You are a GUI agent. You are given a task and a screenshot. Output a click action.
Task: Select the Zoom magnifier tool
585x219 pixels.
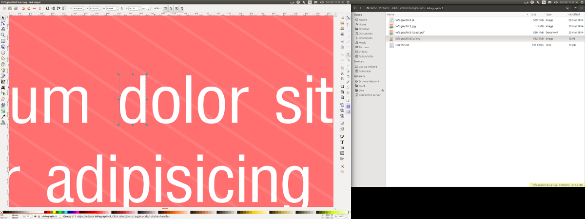point(3,35)
